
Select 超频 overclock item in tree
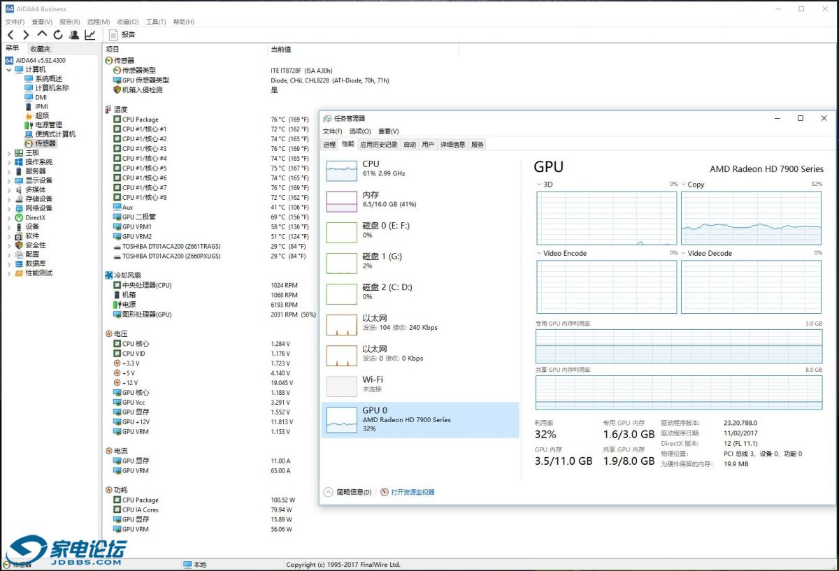[42, 115]
